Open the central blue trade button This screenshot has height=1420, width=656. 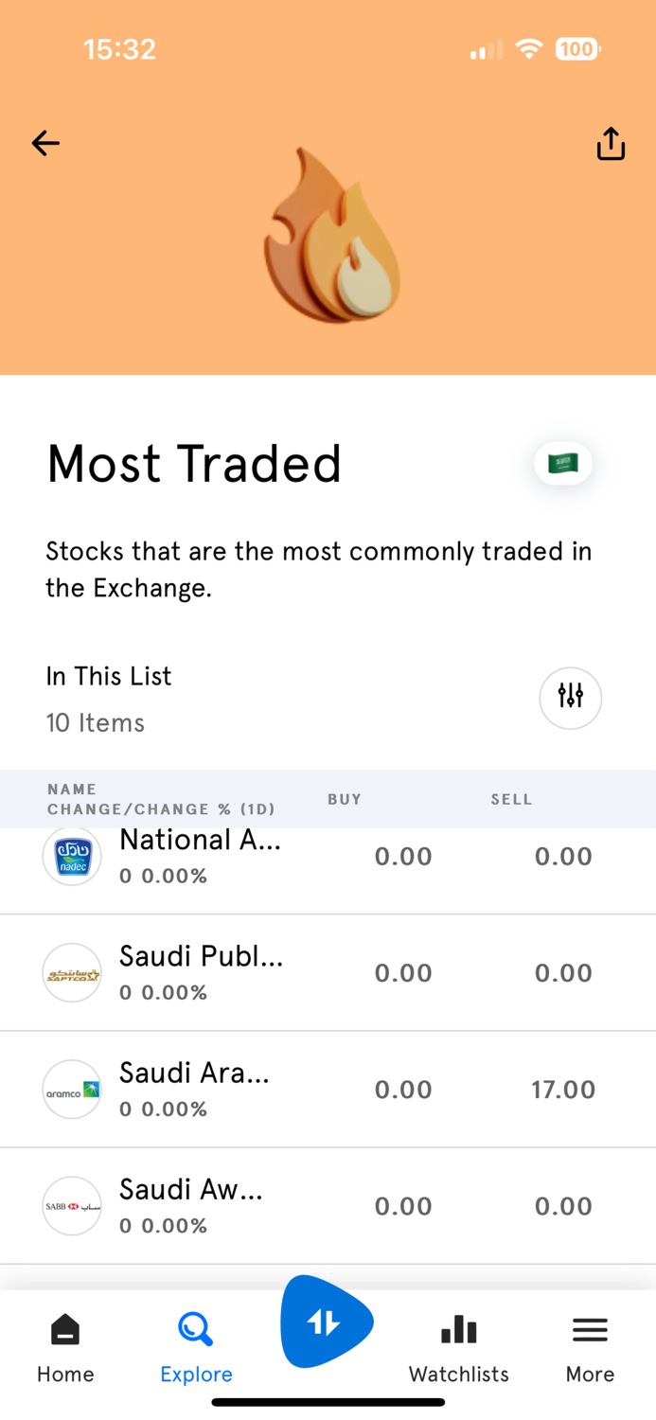point(327,1321)
